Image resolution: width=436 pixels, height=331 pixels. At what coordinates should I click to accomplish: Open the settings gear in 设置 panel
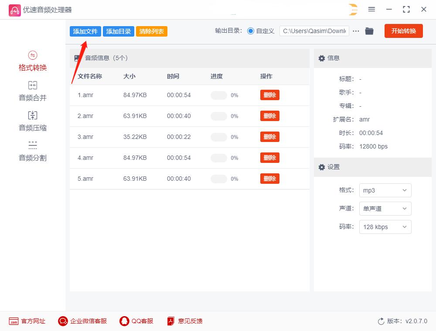click(x=321, y=167)
